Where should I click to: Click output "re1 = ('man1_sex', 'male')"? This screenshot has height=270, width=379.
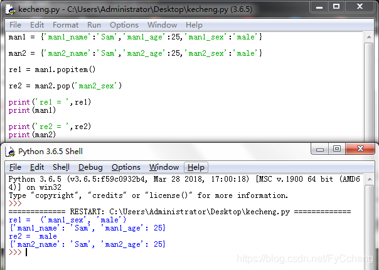tap(67, 220)
